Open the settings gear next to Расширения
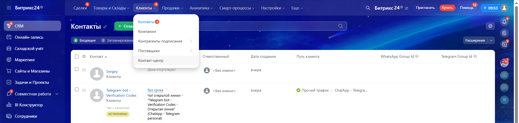Image resolution: width=519 pixels, height=123 pixels. 490,26
